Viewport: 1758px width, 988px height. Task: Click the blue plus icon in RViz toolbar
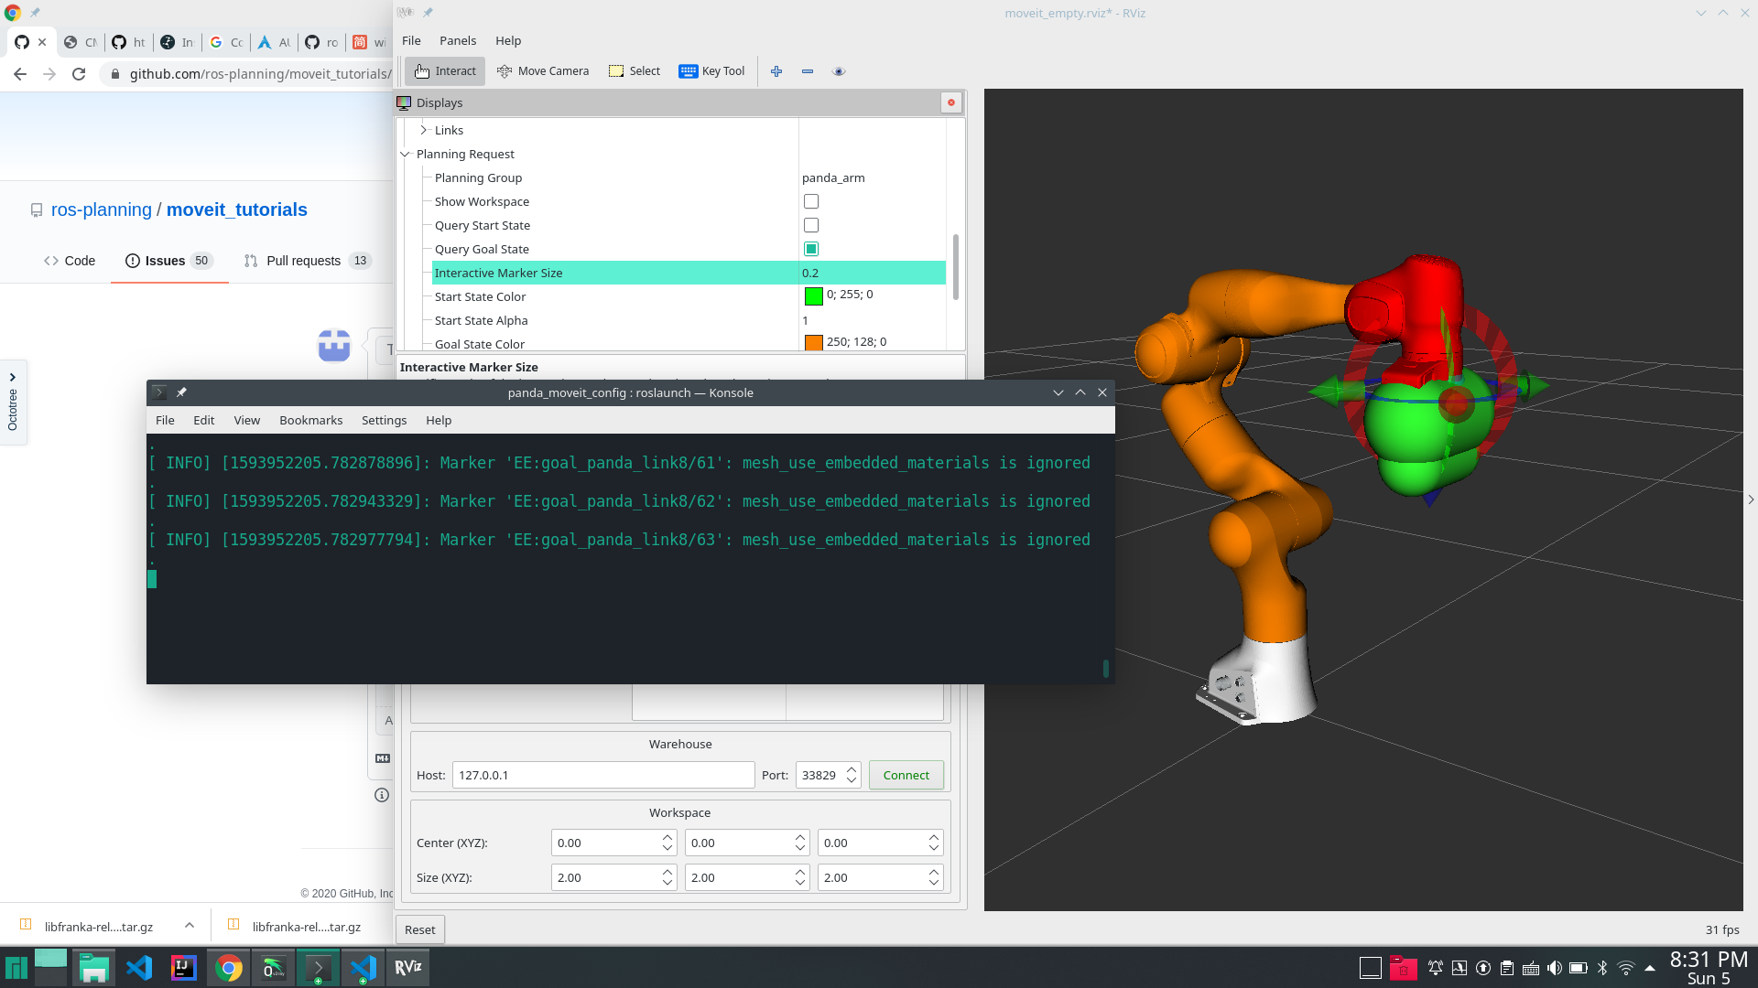(776, 71)
